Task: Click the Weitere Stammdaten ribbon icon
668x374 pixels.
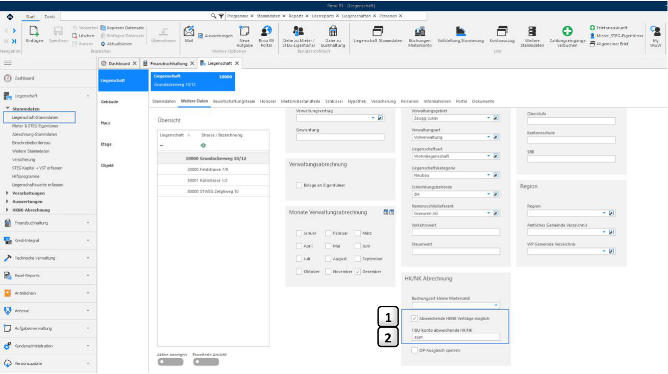Action: [532, 31]
